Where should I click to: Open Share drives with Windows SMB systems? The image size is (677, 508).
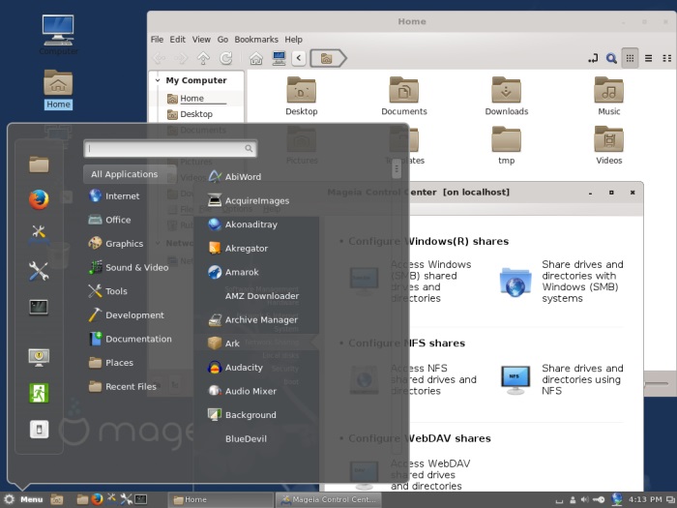(x=561, y=282)
